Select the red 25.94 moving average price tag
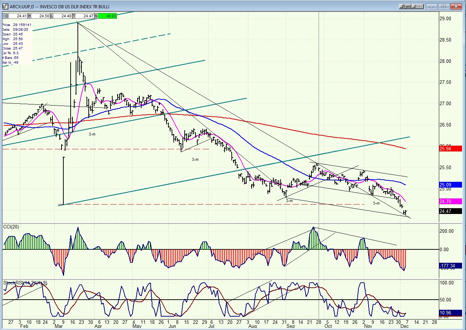 450,149
